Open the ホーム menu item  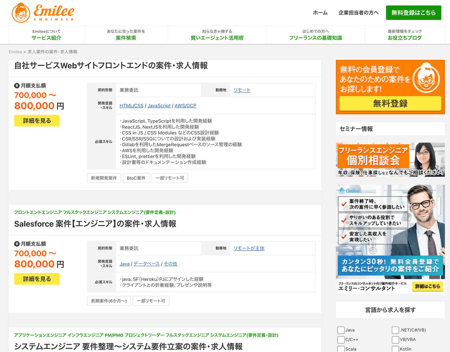coord(320,12)
